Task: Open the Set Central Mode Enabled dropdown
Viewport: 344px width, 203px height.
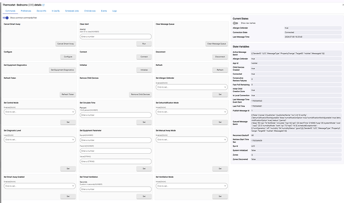Action: coord(40,111)
